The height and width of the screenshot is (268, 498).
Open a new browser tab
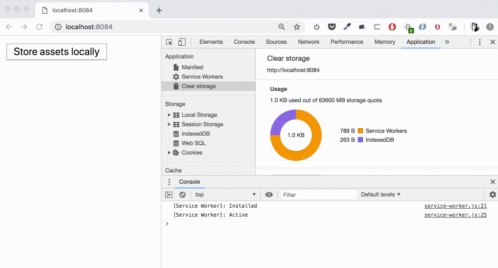pyautogui.click(x=159, y=10)
